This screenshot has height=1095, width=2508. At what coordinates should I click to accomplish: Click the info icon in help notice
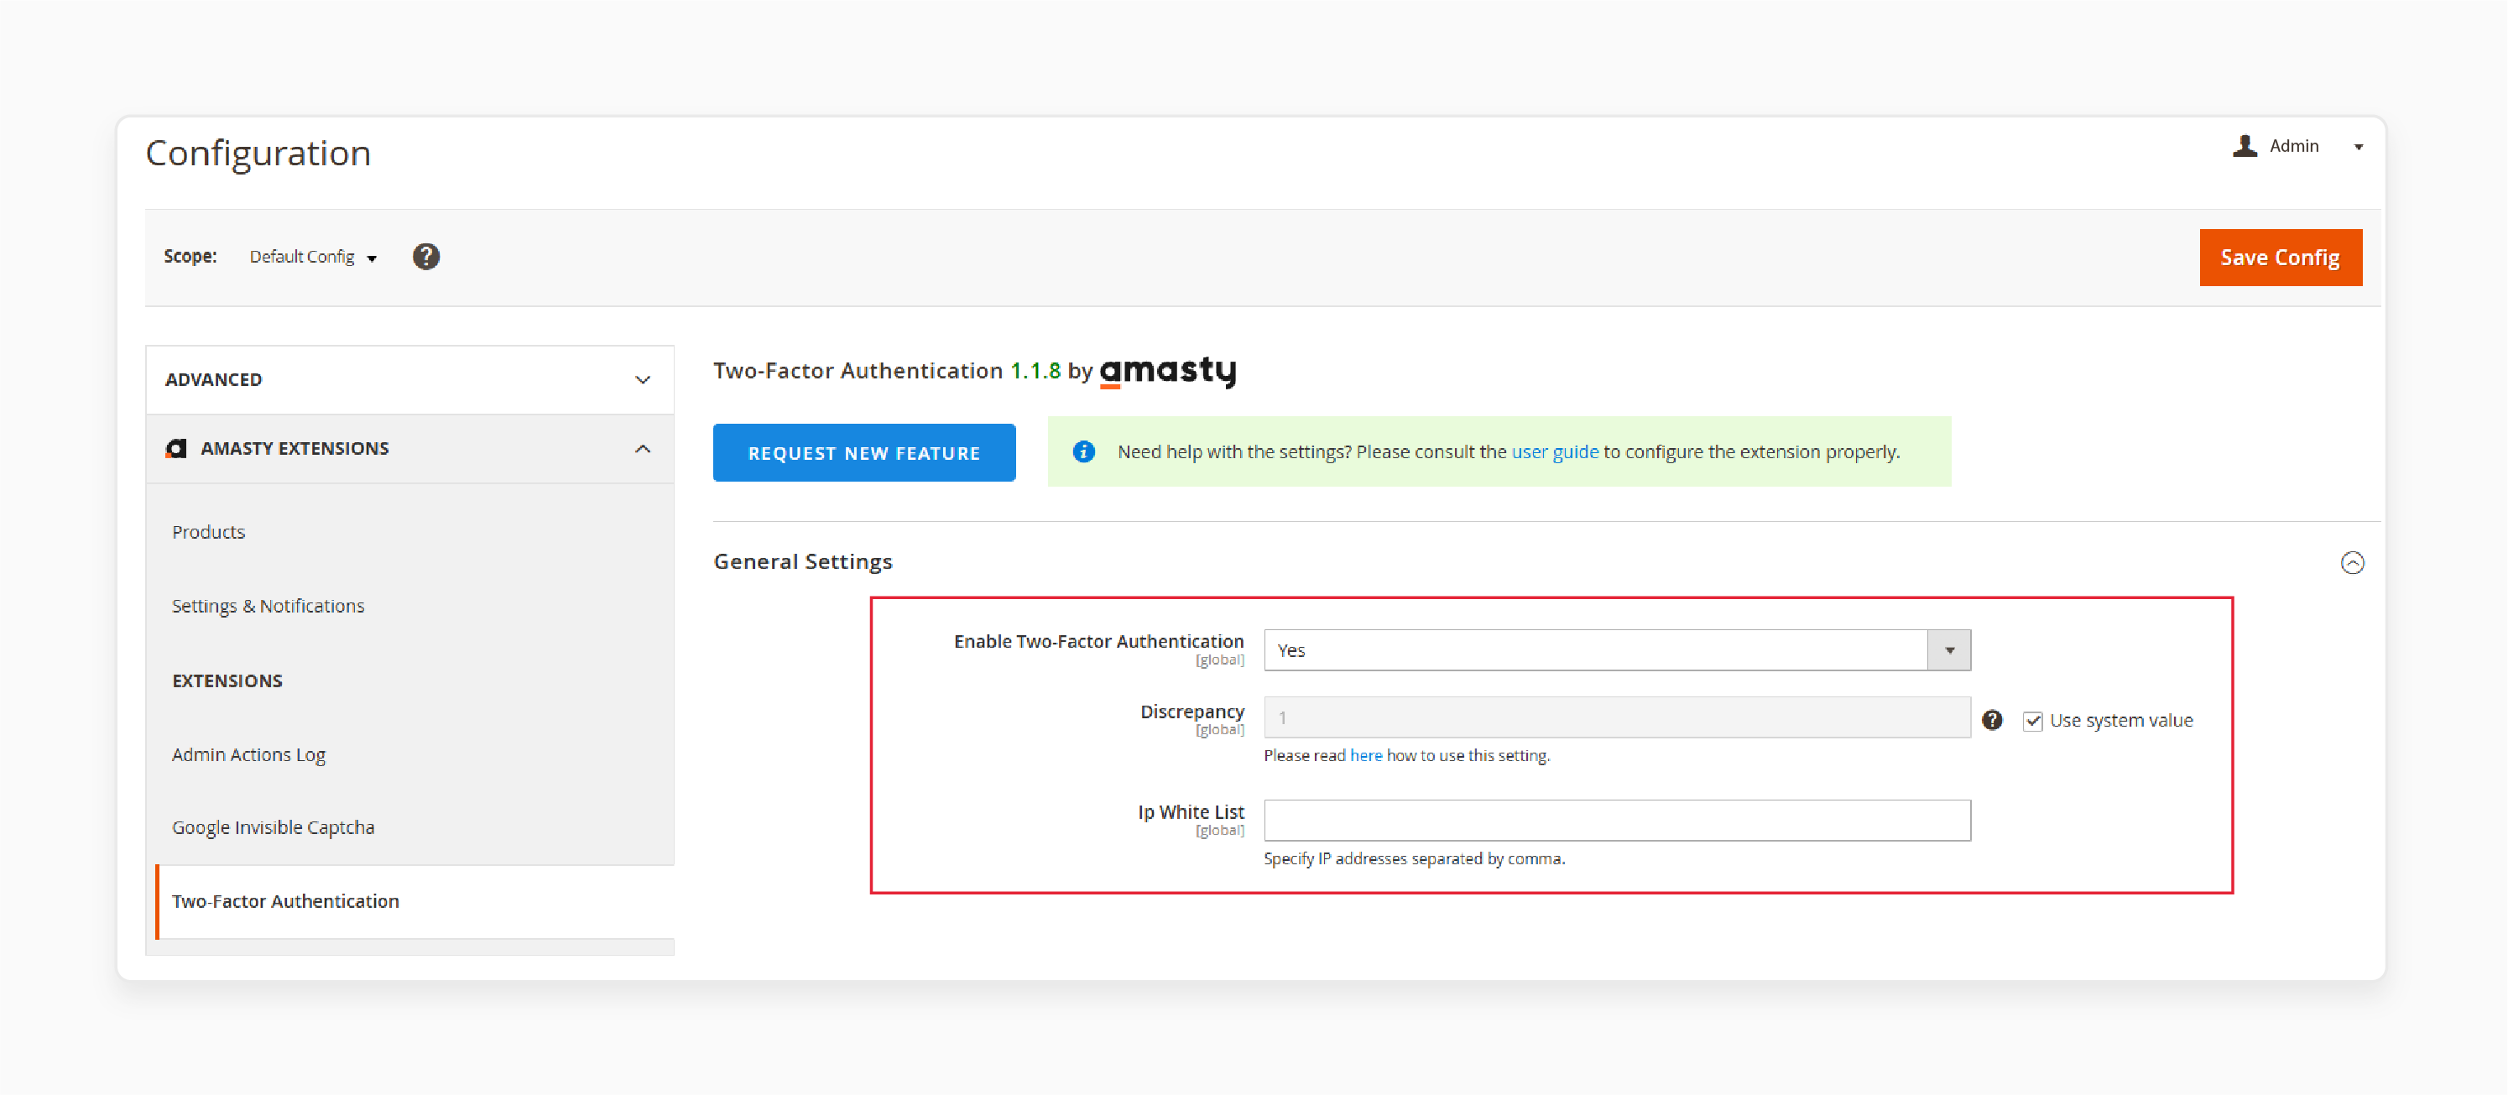[1082, 451]
